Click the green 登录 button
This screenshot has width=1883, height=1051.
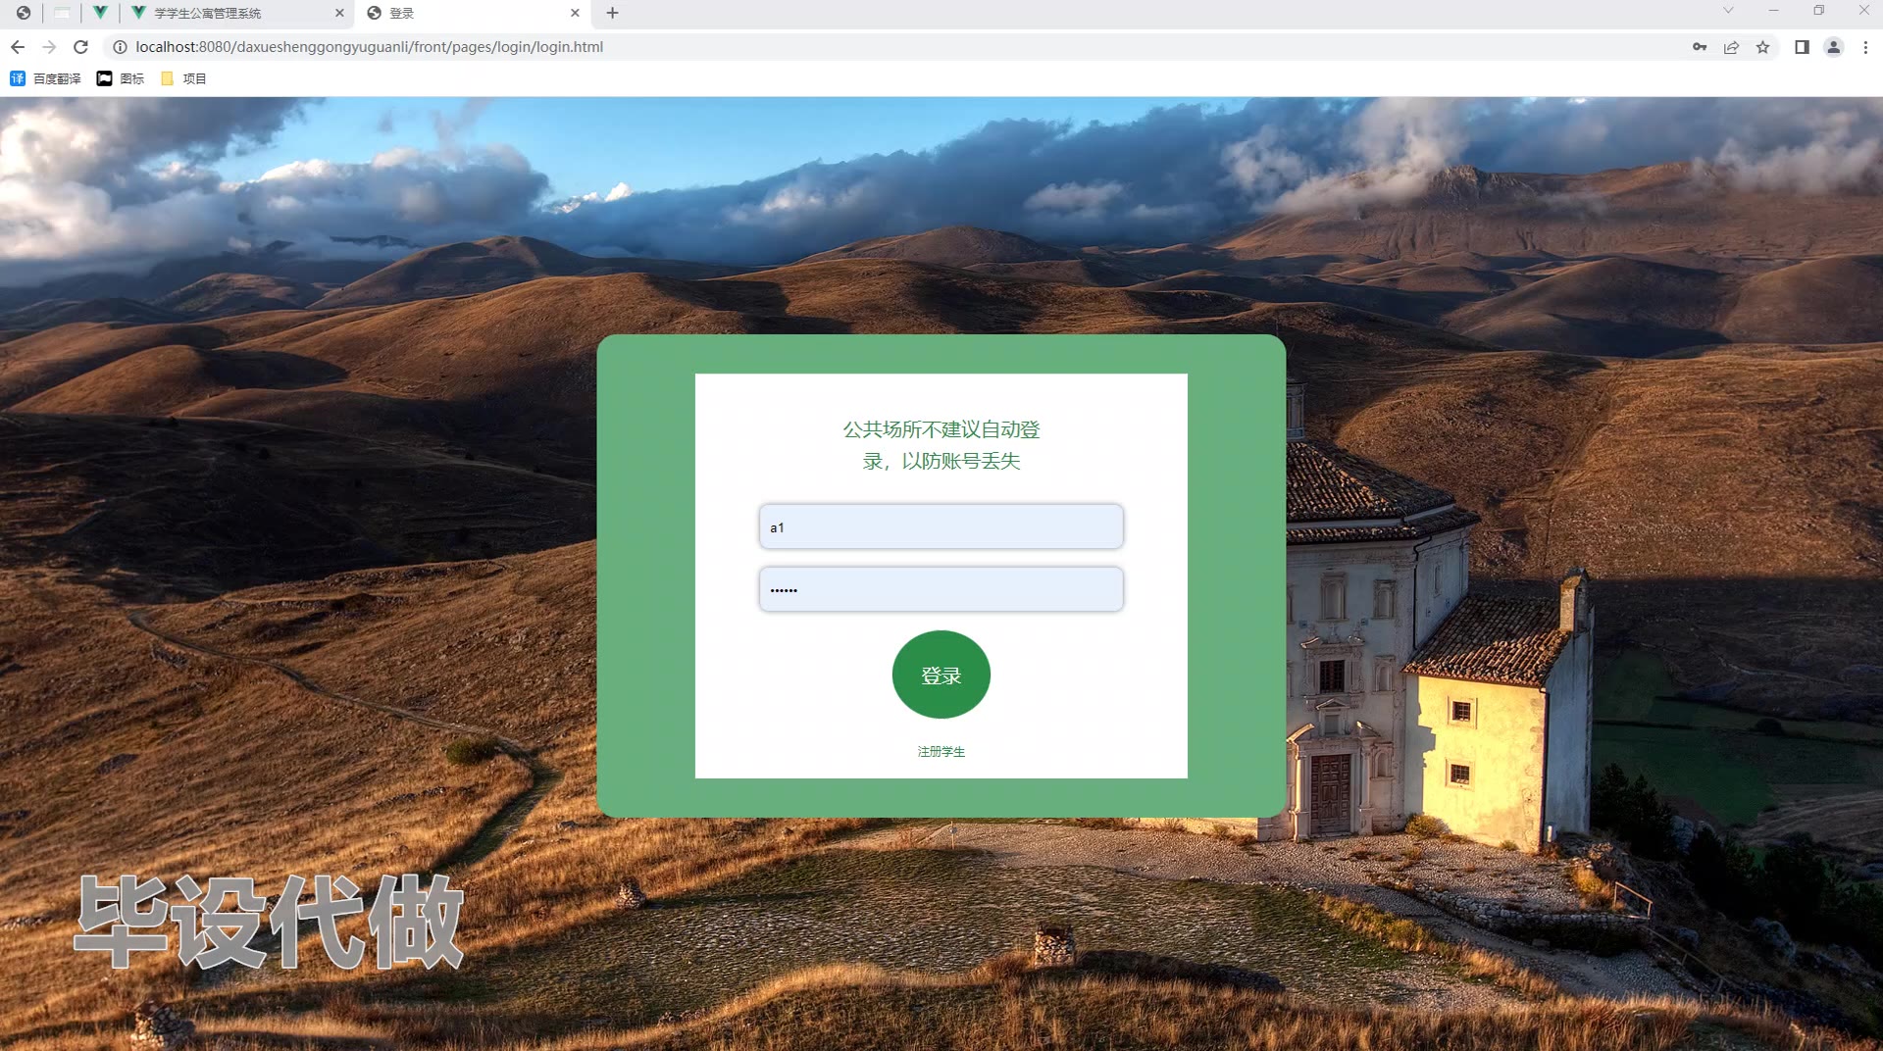coord(941,675)
